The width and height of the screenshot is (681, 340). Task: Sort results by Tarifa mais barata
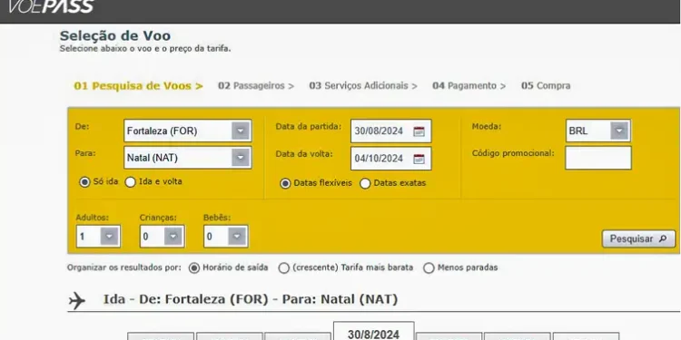283,268
